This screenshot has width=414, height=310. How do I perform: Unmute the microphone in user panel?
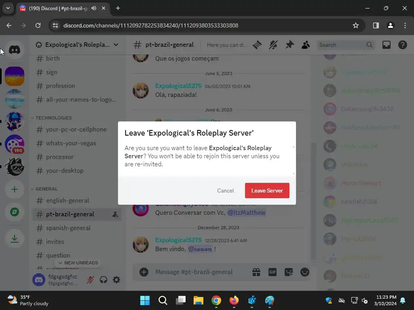90,280
